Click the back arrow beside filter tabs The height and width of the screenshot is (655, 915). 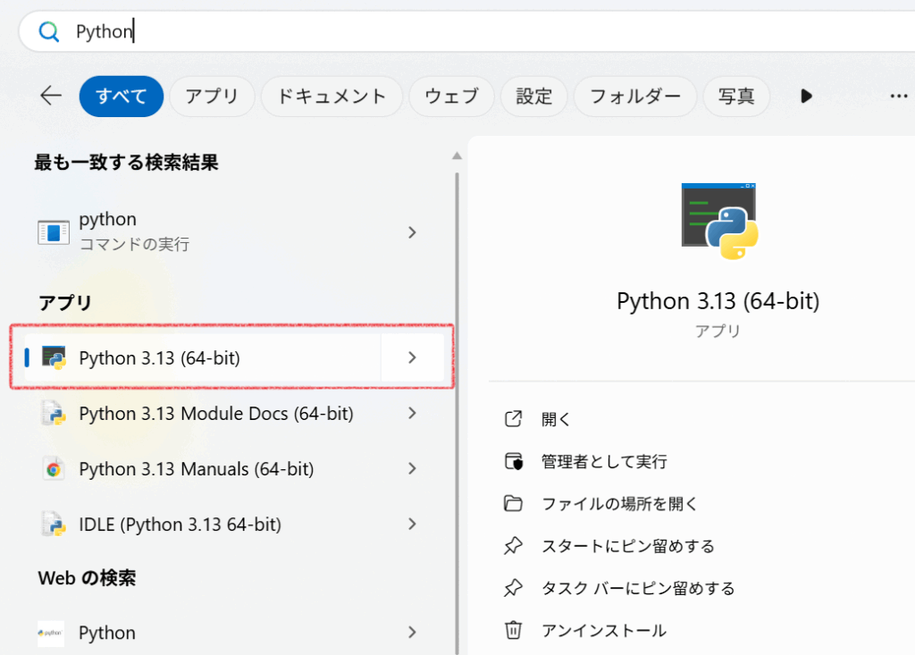(51, 97)
